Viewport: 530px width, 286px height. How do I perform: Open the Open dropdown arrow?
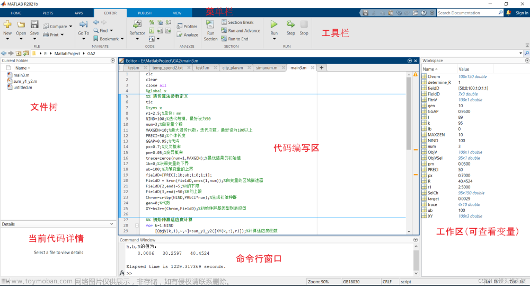click(21, 39)
